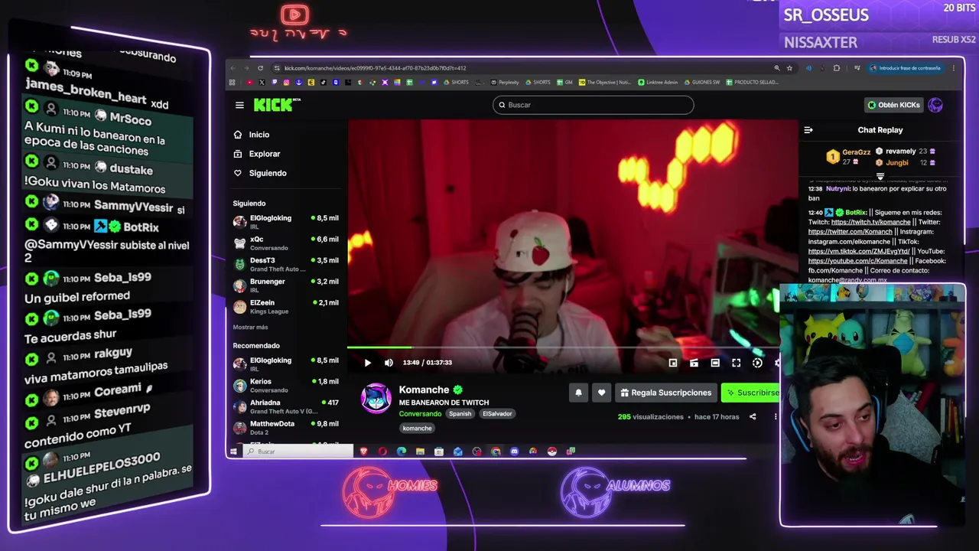Screen dimensions: 979x551
Task: Open Brave browser from taskbar
Action: [x=363, y=452]
